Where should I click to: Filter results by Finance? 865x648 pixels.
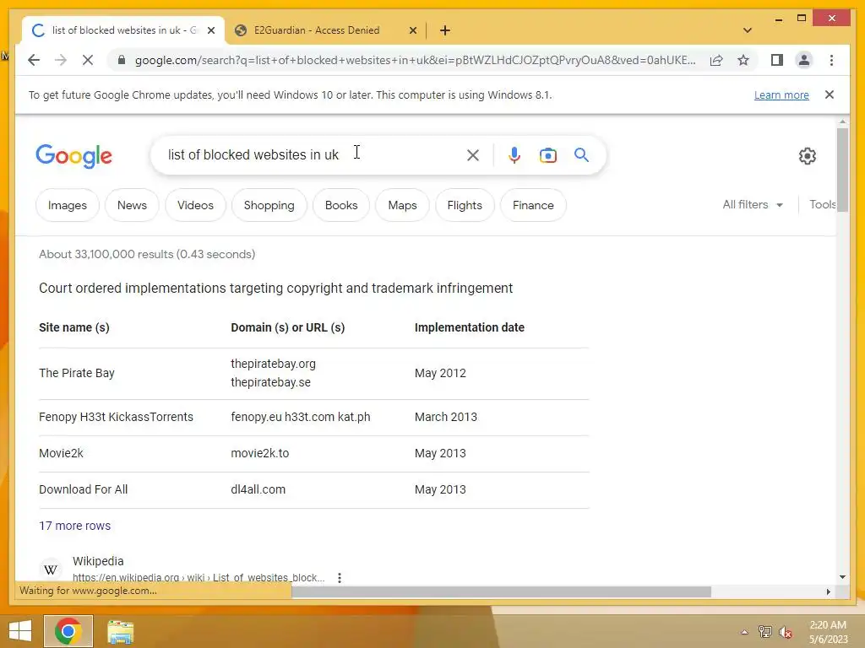pos(533,205)
